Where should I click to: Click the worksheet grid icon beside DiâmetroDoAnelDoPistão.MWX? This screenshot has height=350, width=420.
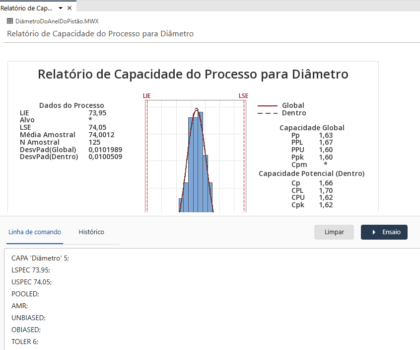pyautogui.click(x=10, y=21)
